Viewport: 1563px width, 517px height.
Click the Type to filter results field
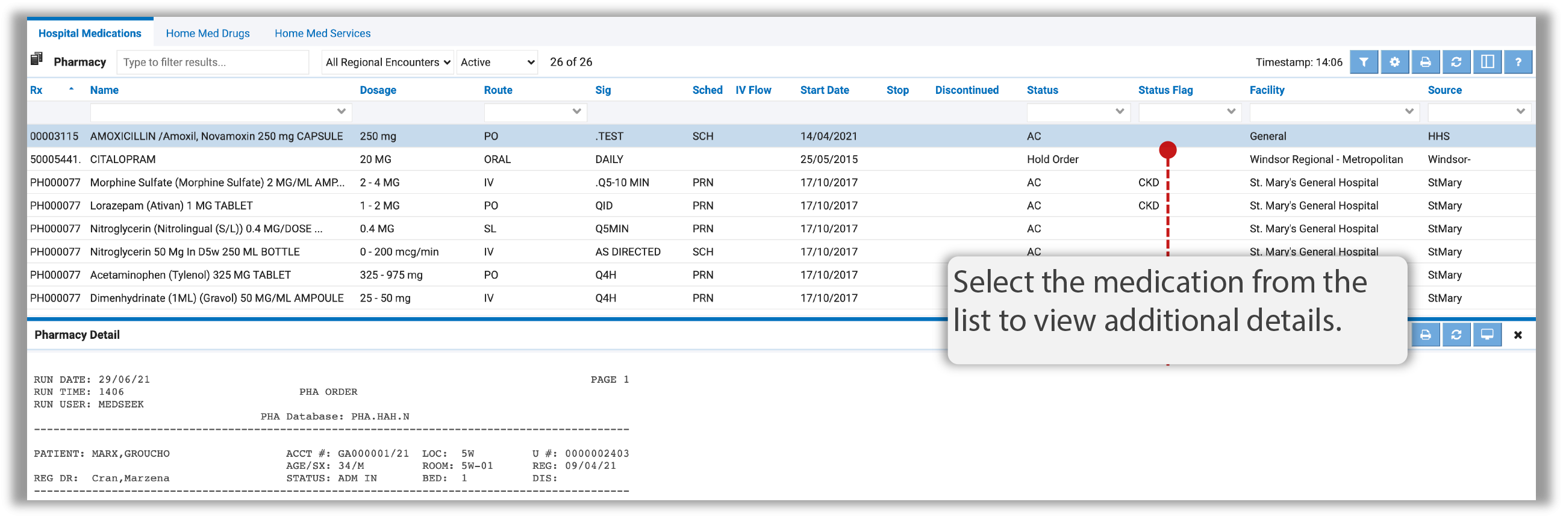213,62
